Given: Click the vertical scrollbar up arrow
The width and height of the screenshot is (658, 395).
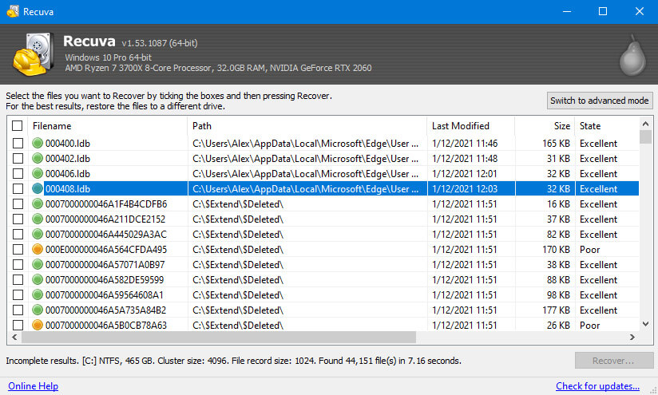Looking at the screenshot, I should [x=645, y=123].
